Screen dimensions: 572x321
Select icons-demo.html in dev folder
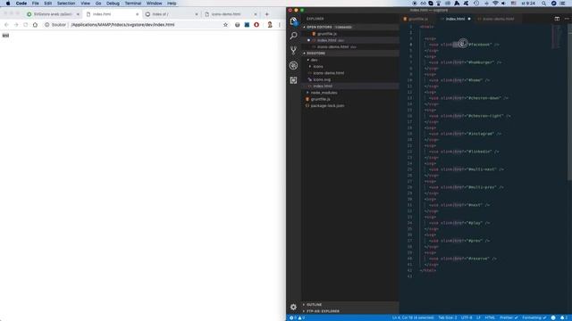click(350, 73)
